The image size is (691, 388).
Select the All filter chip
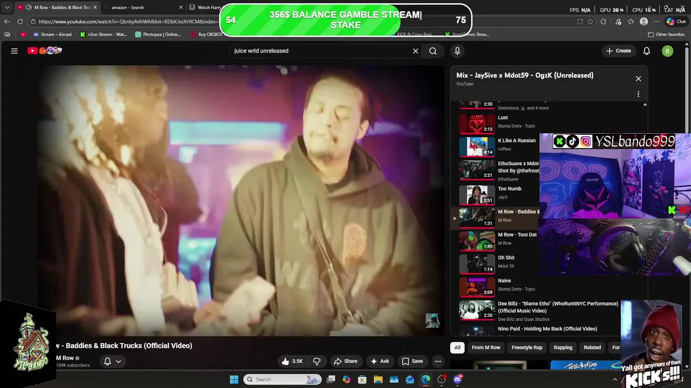[x=457, y=348]
